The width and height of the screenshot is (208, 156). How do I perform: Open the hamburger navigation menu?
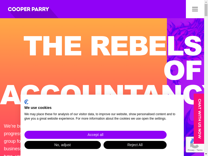[195, 9]
